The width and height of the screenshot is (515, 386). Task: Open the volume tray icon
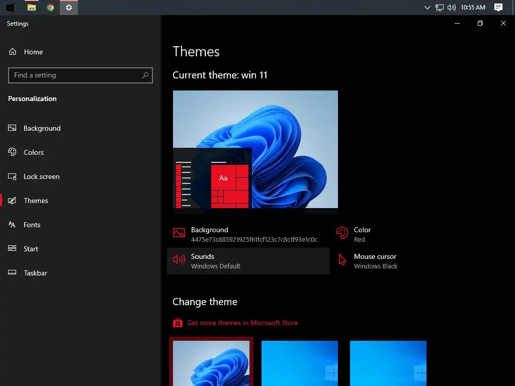click(452, 7)
